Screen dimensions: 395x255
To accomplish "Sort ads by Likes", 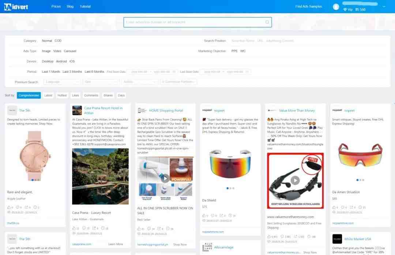I will pos(75,95).
